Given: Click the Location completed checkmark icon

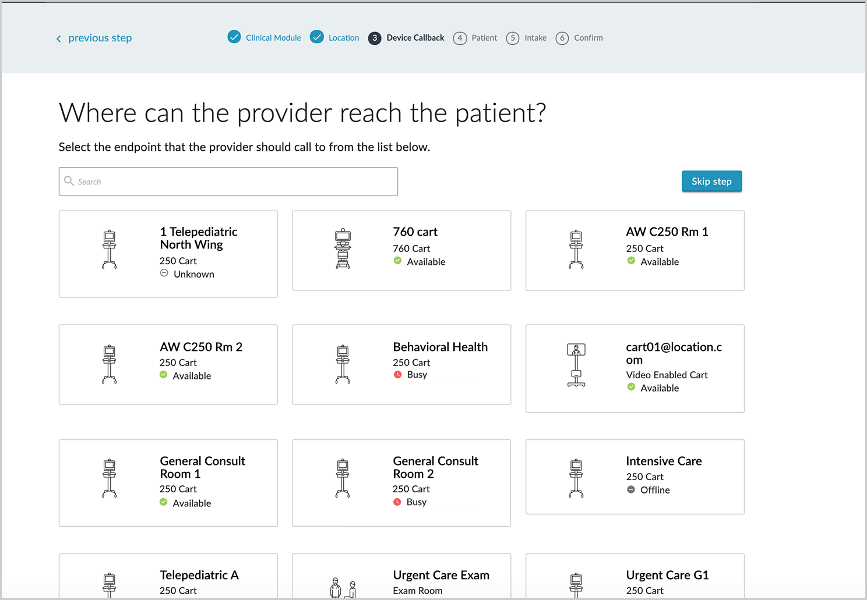Looking at the screenshot, I should coord(317,37).
